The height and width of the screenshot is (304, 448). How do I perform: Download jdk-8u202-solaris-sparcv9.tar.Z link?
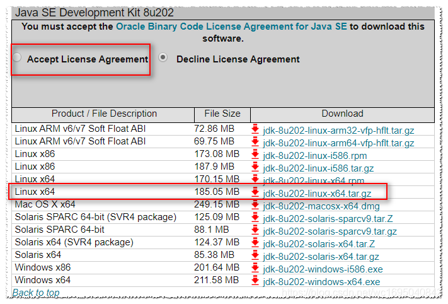coord(328,219)
